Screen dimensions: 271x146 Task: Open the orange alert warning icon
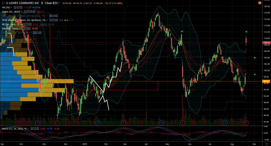tap(260, 3)
